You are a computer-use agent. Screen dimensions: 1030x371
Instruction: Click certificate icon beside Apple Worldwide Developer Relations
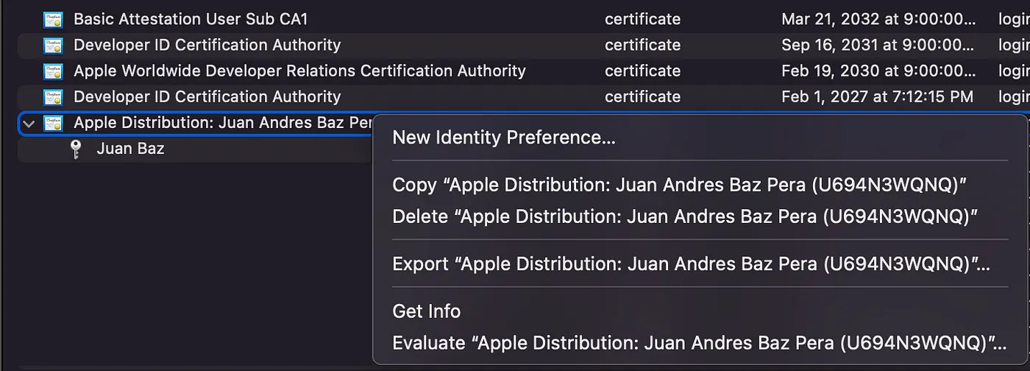53,71
